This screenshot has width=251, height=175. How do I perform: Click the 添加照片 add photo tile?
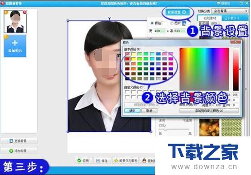coord(15,46)
